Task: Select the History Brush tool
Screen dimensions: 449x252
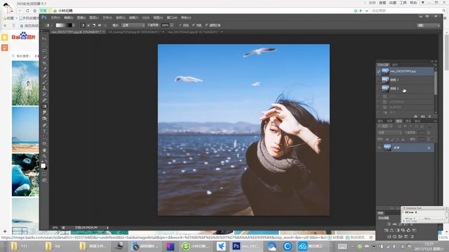Action: (44, 94)
